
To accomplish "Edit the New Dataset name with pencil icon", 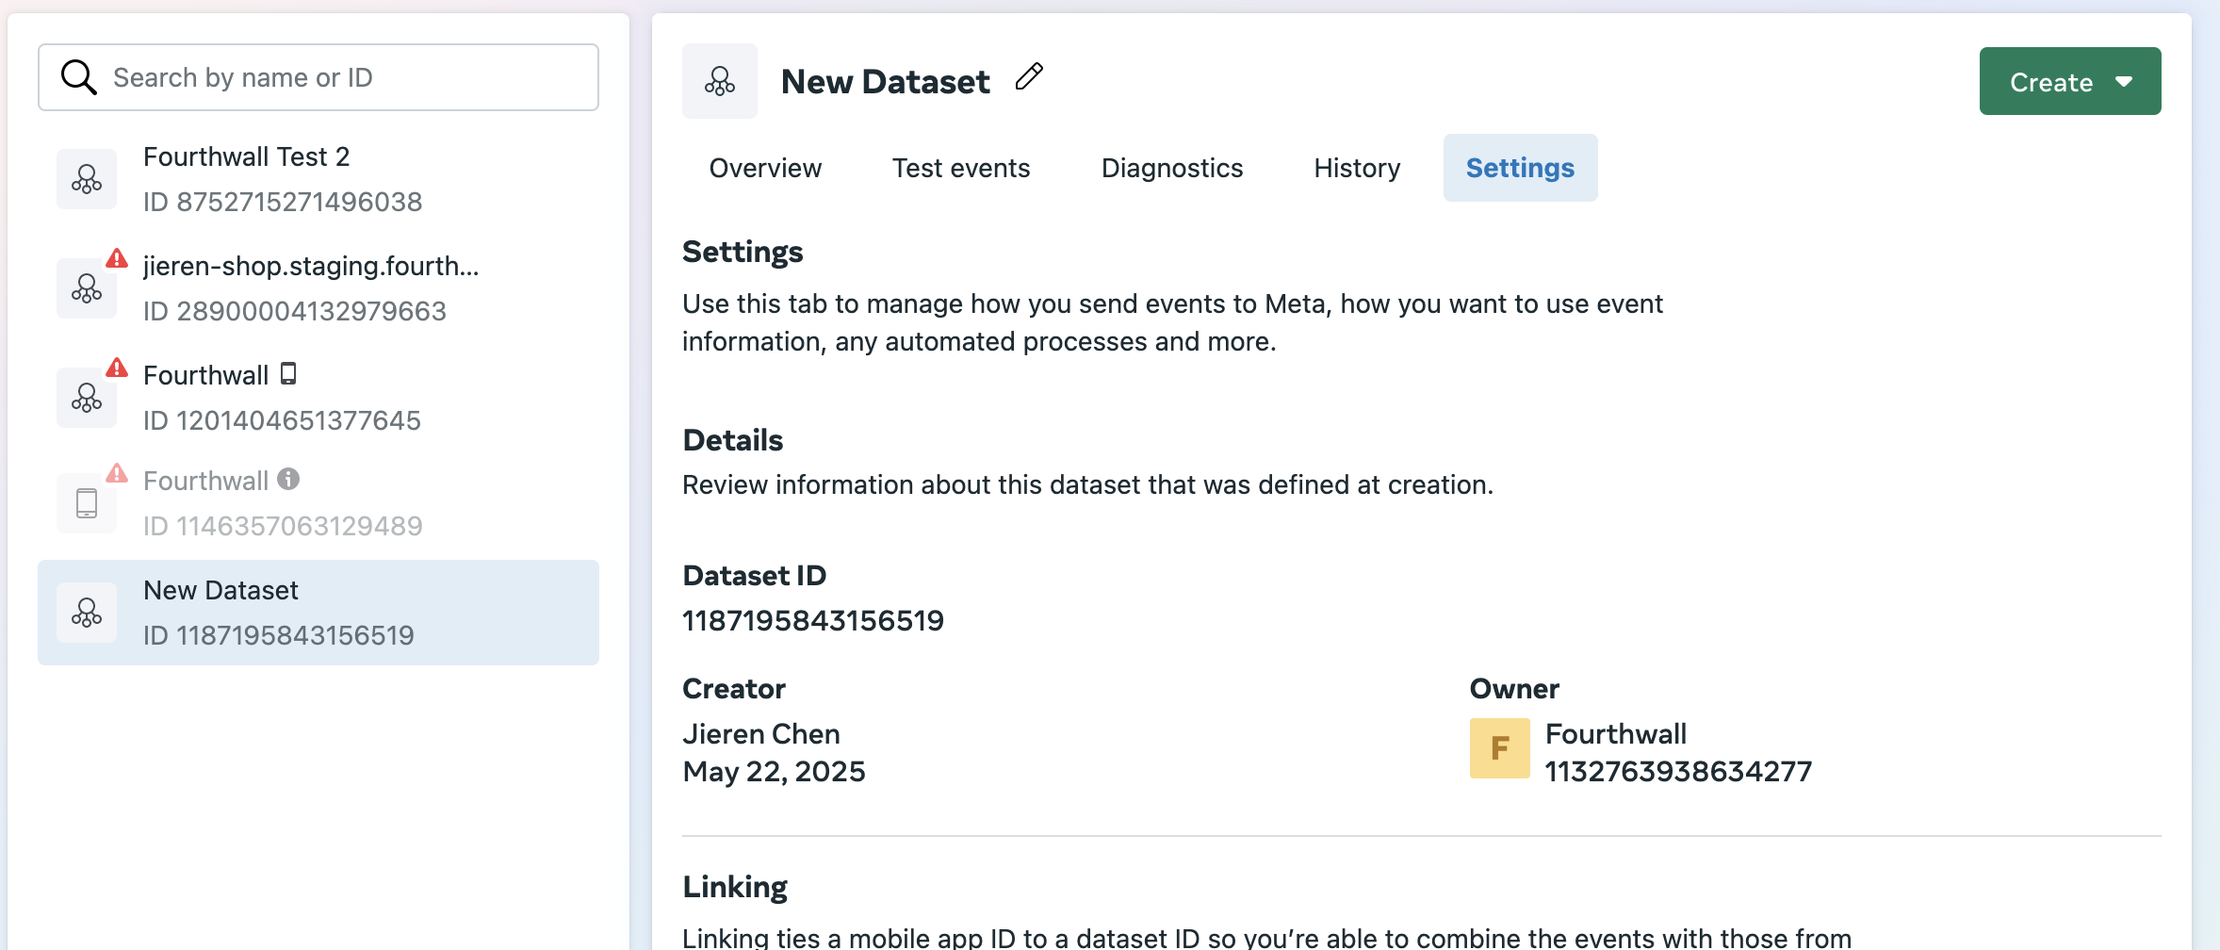I will 1029,77.
